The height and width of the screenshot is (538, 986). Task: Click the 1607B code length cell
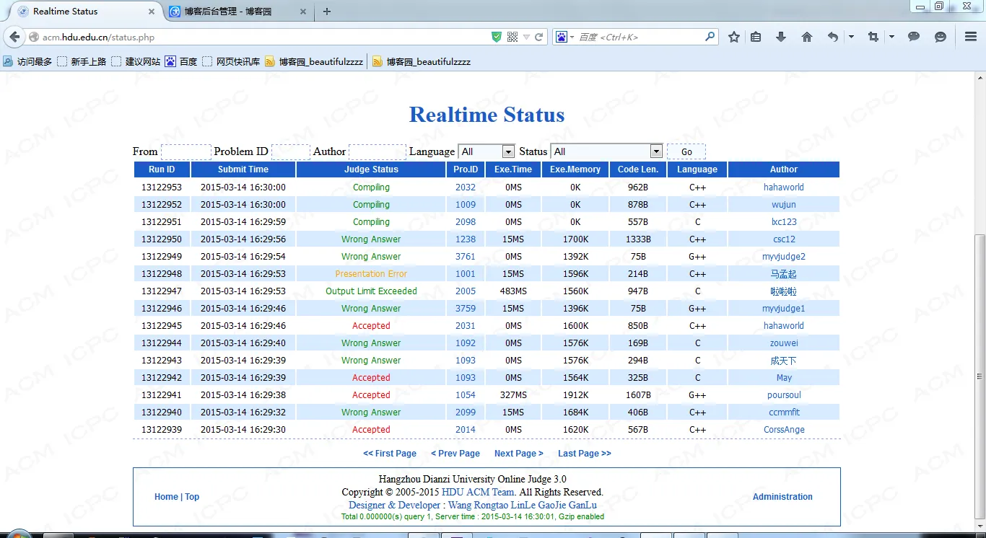coord(638,395)
